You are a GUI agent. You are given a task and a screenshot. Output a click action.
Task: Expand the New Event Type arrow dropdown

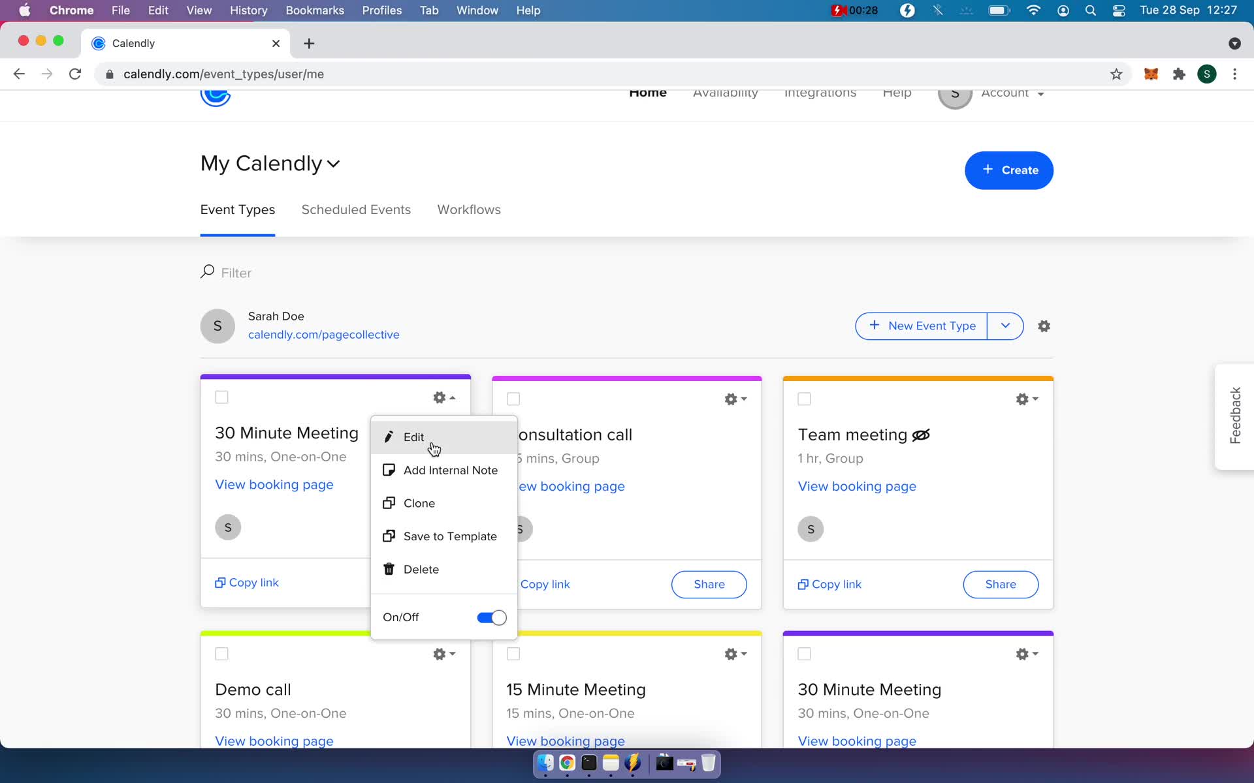pos(1005,326)
